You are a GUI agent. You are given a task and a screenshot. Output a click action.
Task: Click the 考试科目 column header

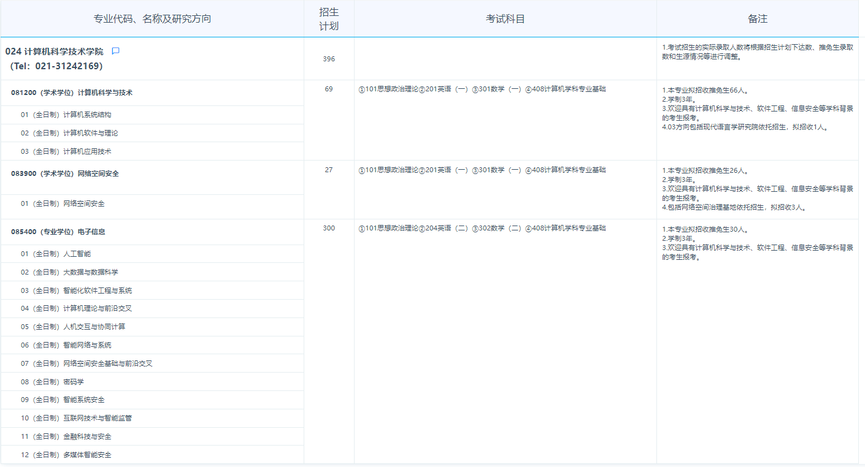[x=505, y=19]
